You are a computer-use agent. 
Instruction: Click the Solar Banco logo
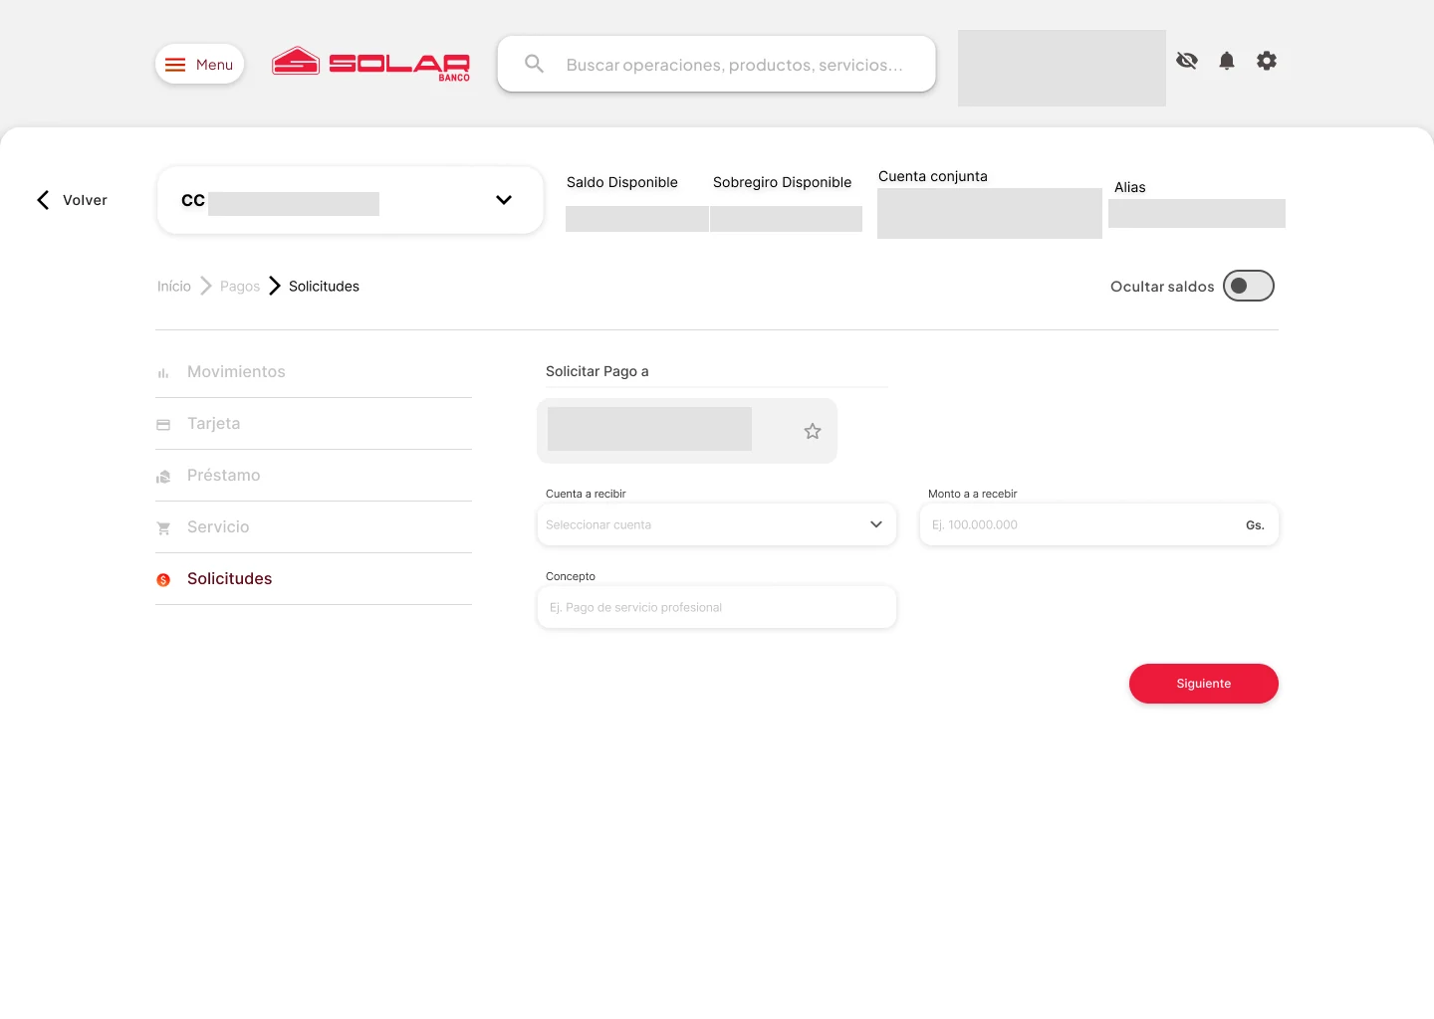[370, 65]
